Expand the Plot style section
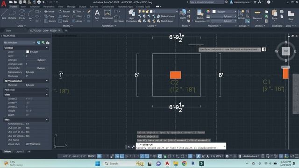This screenshot has width=299, height=168. tap(47, 90)
